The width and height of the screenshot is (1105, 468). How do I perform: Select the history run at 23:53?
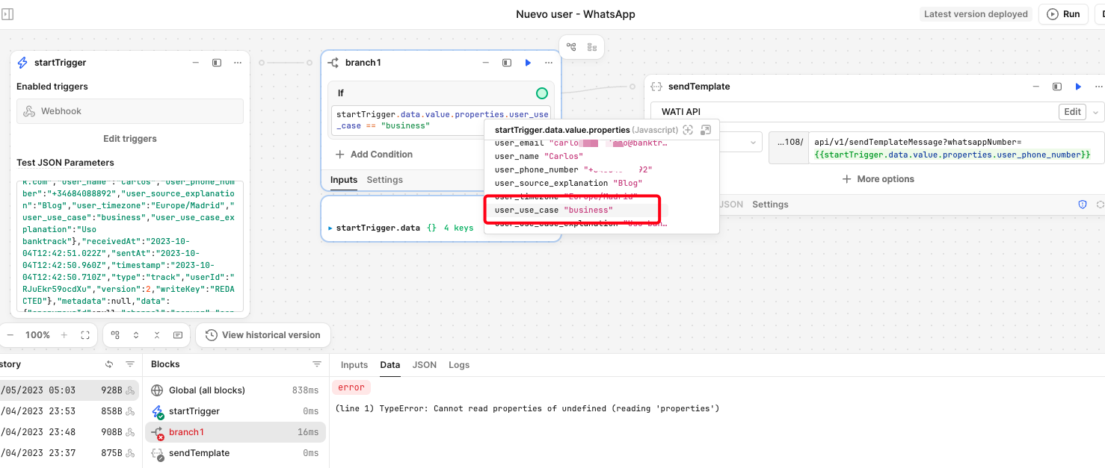[x=70, y=411]
